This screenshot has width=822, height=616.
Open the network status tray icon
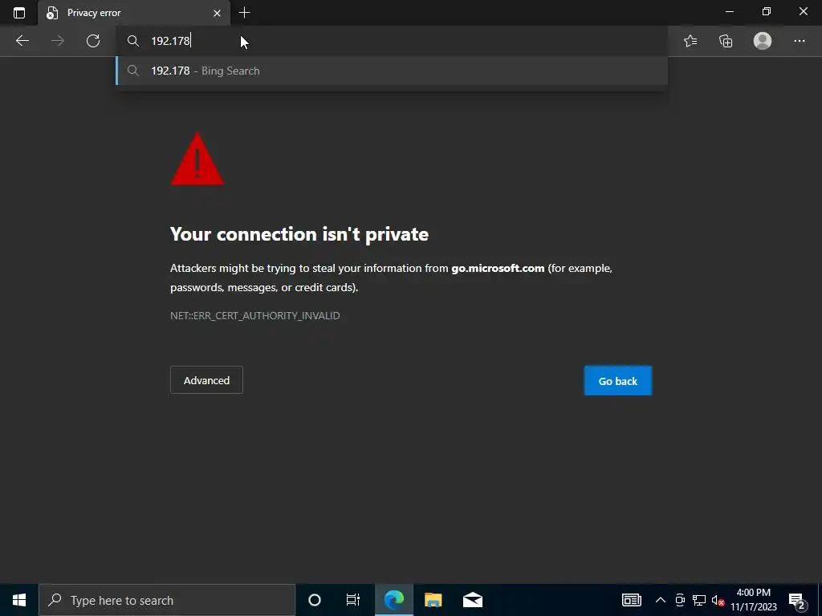click(699, 600)
